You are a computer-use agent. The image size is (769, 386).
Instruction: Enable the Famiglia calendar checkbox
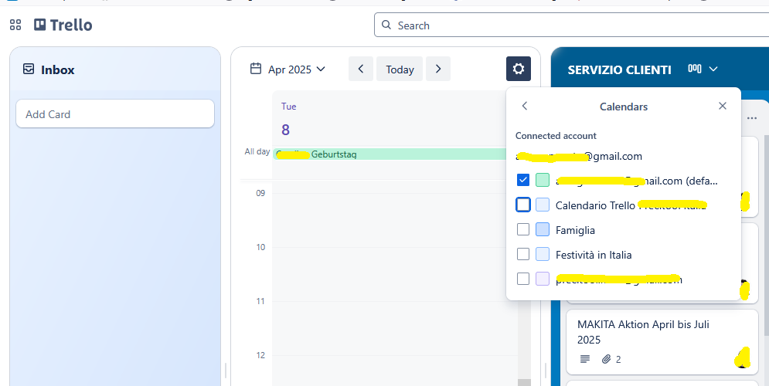tap(523, 229)
